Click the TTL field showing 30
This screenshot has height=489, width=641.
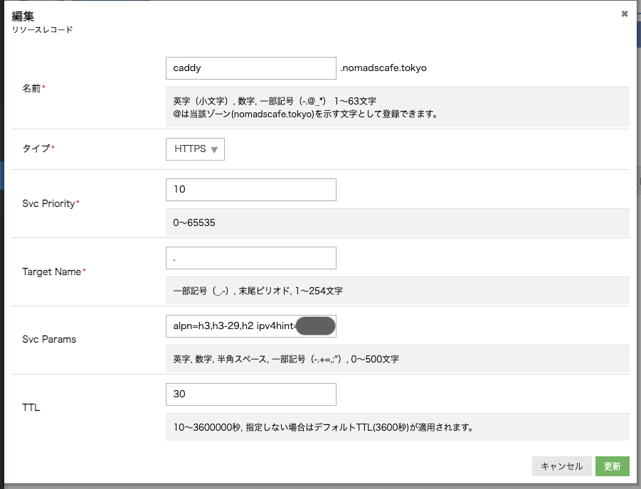(250, 394)
